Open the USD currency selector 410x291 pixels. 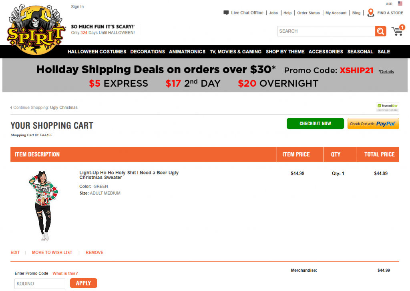pos(389,4)
